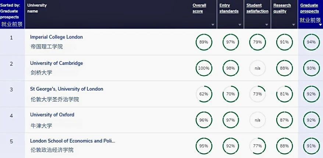Open the University of Cambridge link
The image size is (323, 158).
point(56,63)
